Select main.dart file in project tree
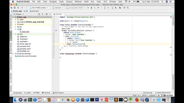The width and height of the screenshot is (184, 103). click(25, 32)
